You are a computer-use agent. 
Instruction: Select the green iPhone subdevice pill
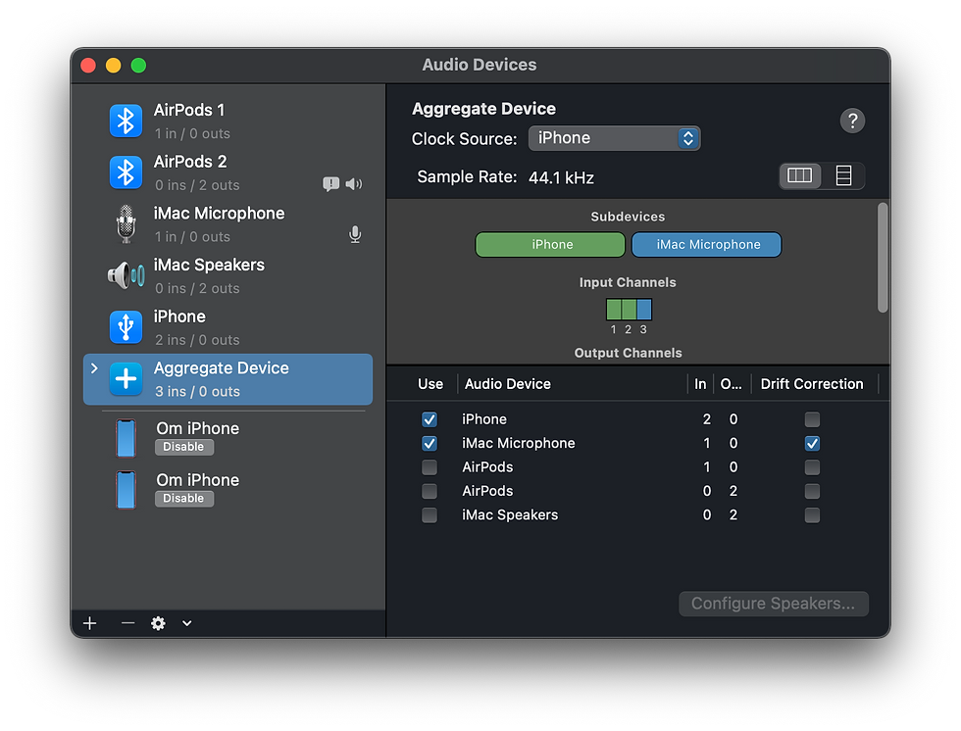point(550,244)
